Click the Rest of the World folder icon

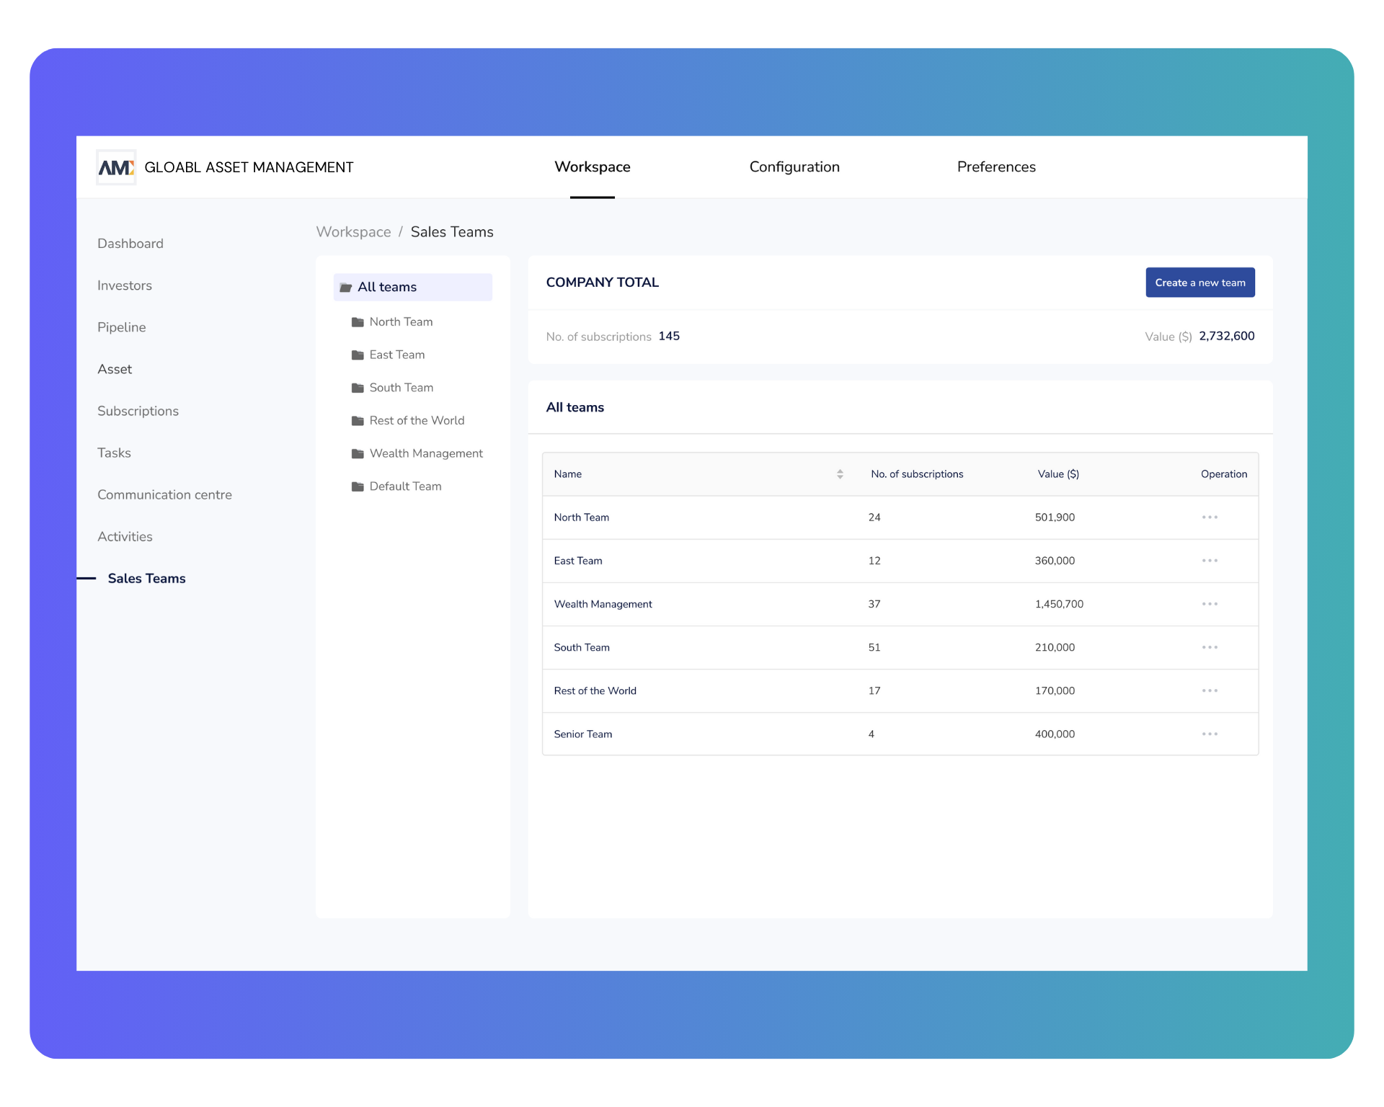[358, 421]
